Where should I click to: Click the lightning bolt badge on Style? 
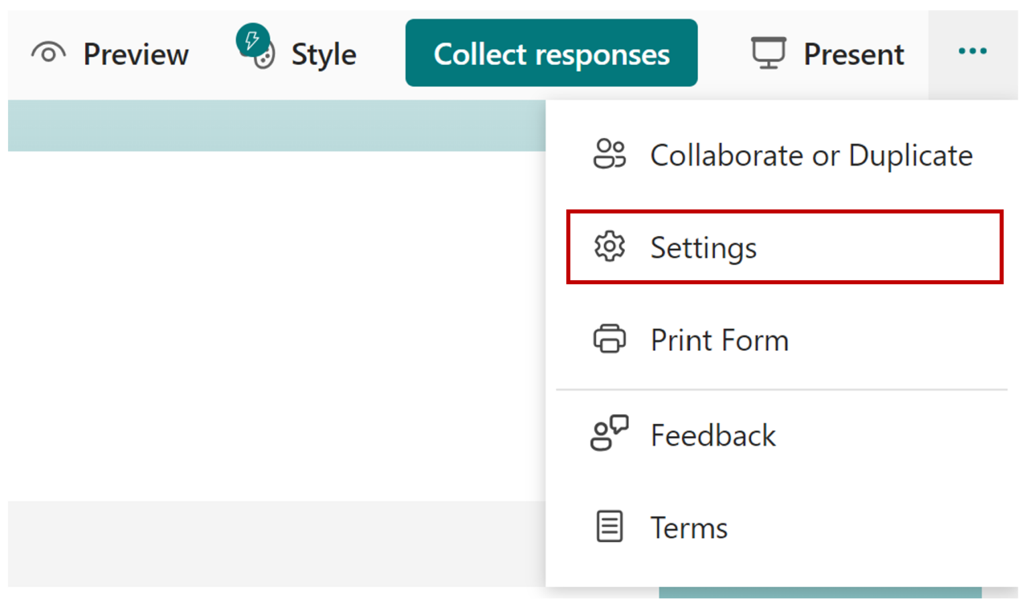pyautogui.click(x=252, y=39)
